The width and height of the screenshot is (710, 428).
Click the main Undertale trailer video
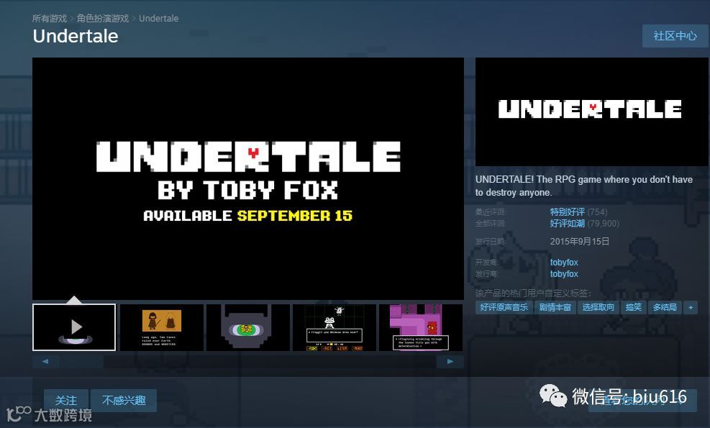click(248, 178)
